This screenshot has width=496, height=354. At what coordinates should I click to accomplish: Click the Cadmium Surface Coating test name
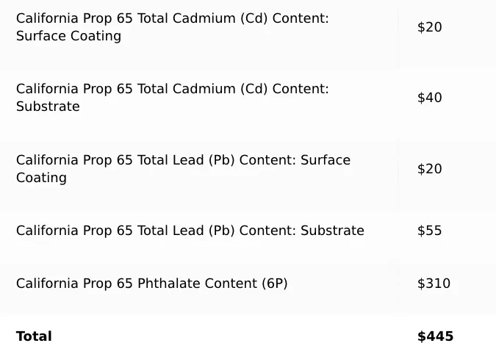pos(172,27)
